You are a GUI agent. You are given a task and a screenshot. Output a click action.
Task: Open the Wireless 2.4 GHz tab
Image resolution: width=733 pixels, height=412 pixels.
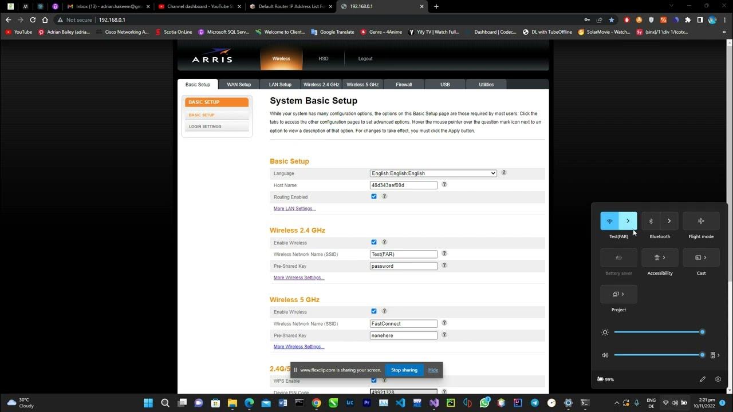click(x=321, y=84)
